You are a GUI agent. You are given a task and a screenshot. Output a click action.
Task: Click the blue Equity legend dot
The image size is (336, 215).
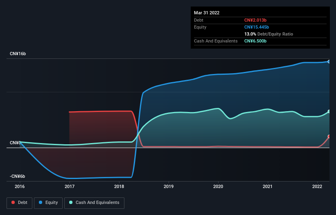click(41, 202)
